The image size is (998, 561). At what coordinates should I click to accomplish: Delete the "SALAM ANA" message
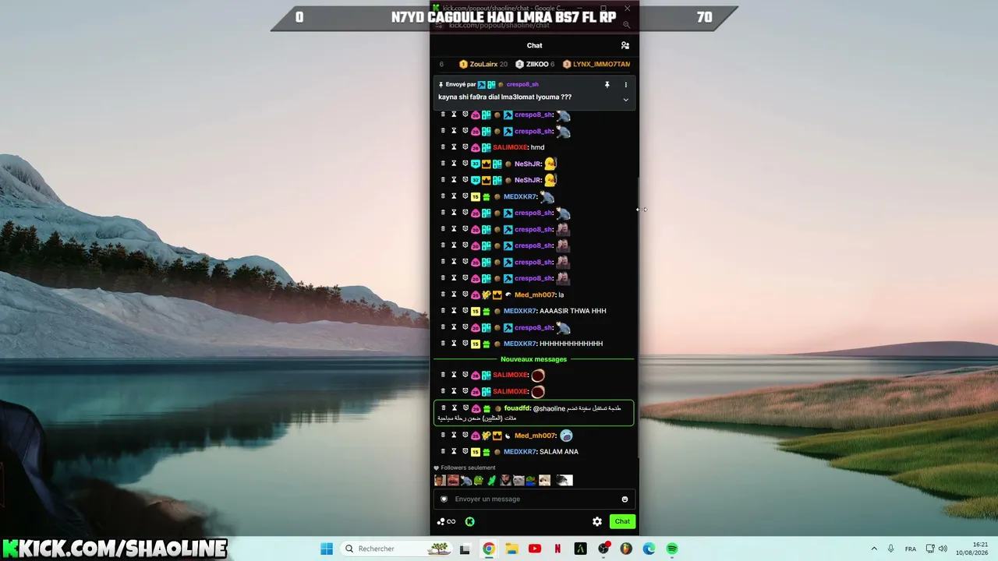point(443,452)
